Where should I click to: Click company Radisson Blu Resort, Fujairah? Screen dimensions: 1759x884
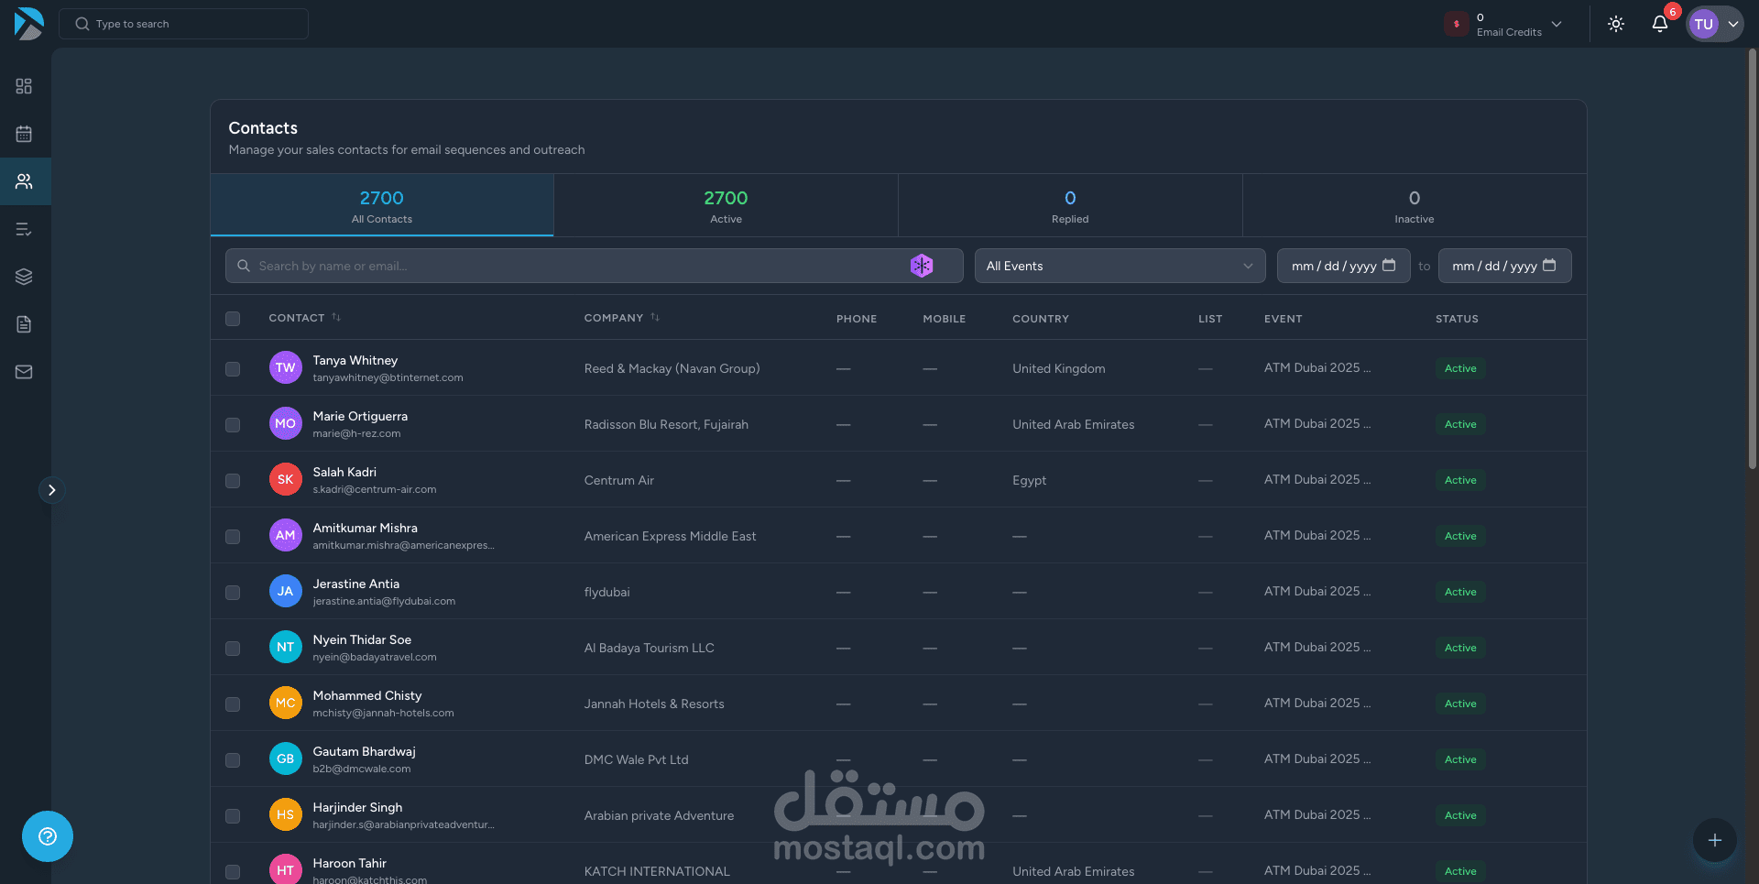point(666,424)
